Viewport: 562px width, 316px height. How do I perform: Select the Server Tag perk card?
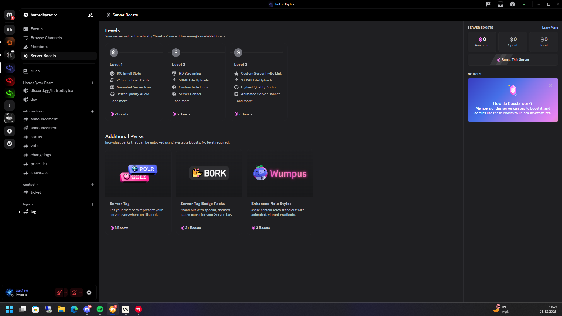(139, 192)
